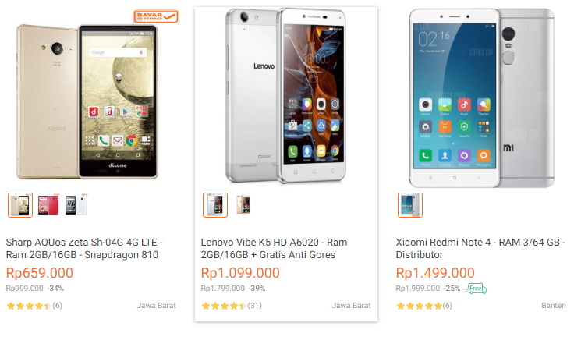Select the black-white Sharp Aquos variant thumbnail

click(76, 205)
